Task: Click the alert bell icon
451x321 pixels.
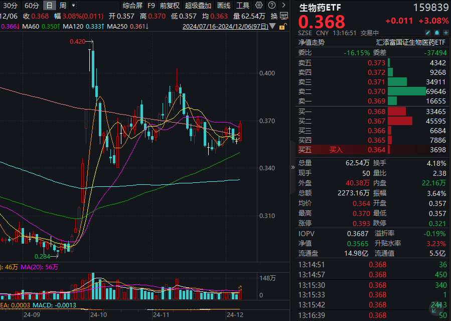Action: pyautogui.click(x=437, y=33)
